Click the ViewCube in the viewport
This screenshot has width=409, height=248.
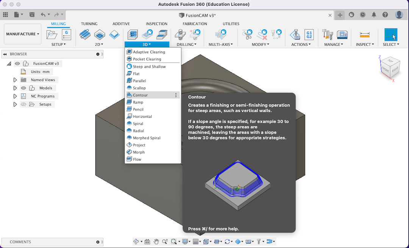pyautogui.click(x=390, y=68)
